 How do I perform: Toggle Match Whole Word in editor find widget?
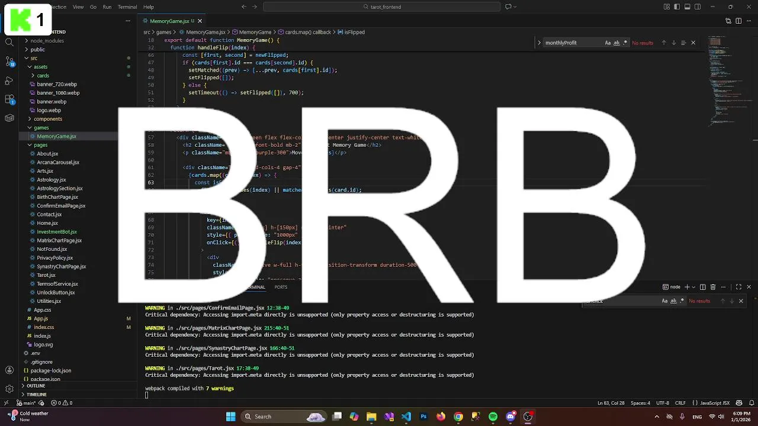(x=616, y=43)
